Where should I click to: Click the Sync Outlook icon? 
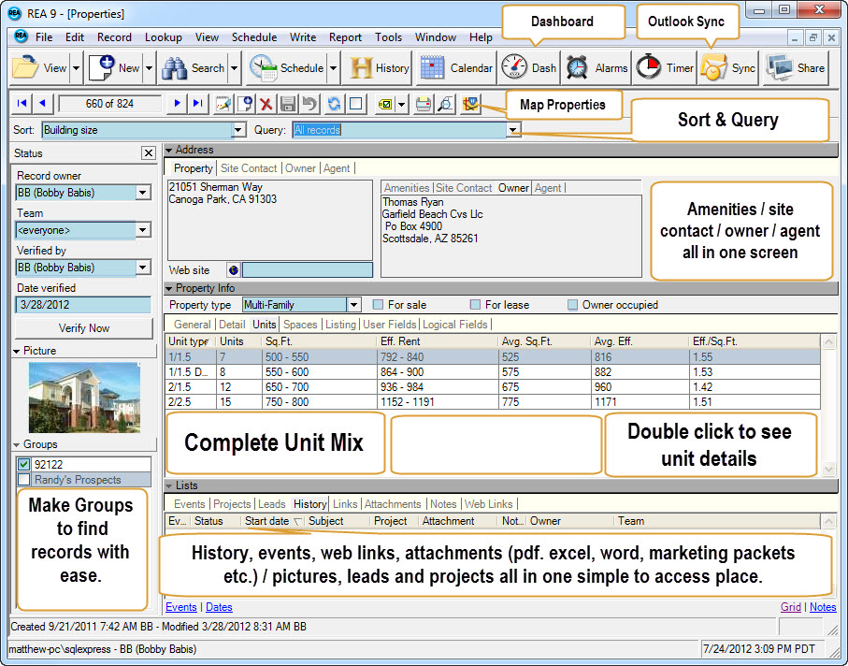pyautogui.click(x=713, y=68)
